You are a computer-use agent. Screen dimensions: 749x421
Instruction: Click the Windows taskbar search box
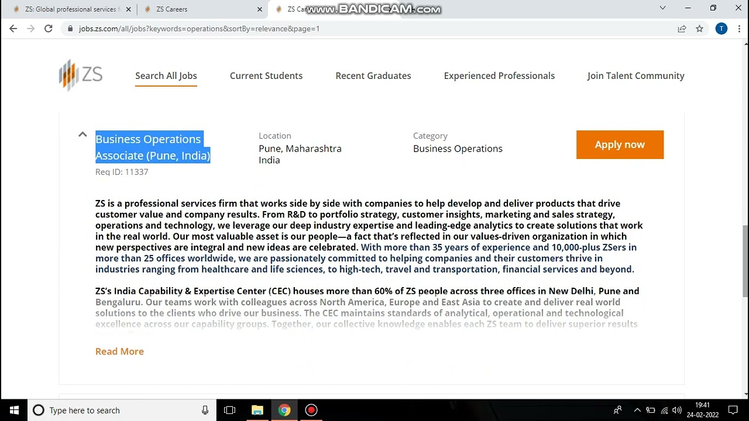(122, 410)
